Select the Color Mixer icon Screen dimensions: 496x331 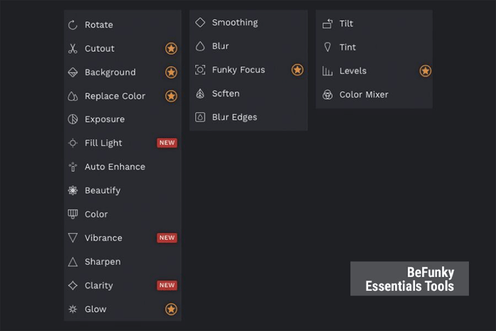point(327,94)
